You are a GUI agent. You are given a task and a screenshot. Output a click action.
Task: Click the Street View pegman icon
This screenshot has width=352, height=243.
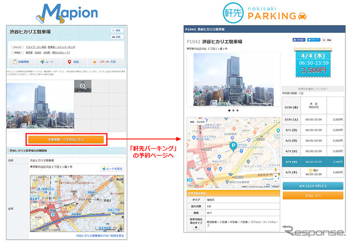click(x=276, y=169)
